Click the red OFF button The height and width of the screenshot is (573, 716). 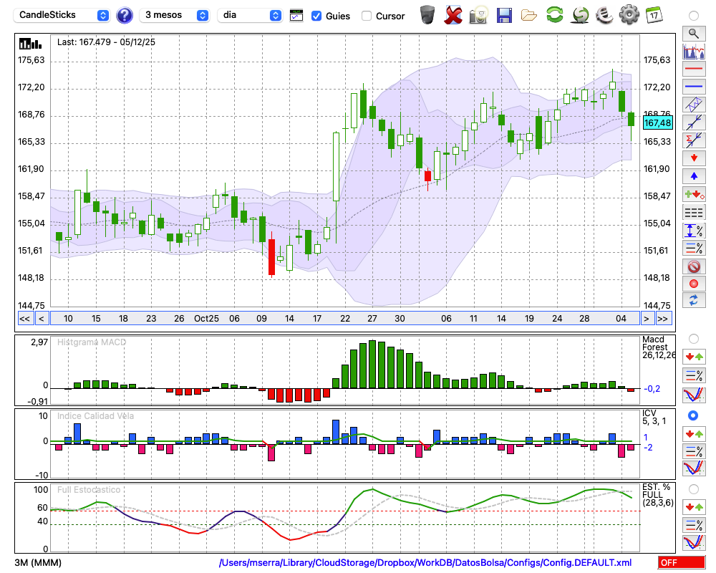pyautogui.click(x=681, y=563)
